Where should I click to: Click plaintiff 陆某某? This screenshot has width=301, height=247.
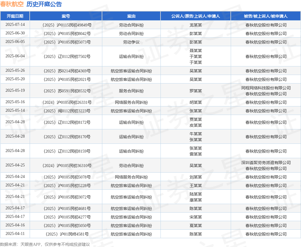coord(195,194)
